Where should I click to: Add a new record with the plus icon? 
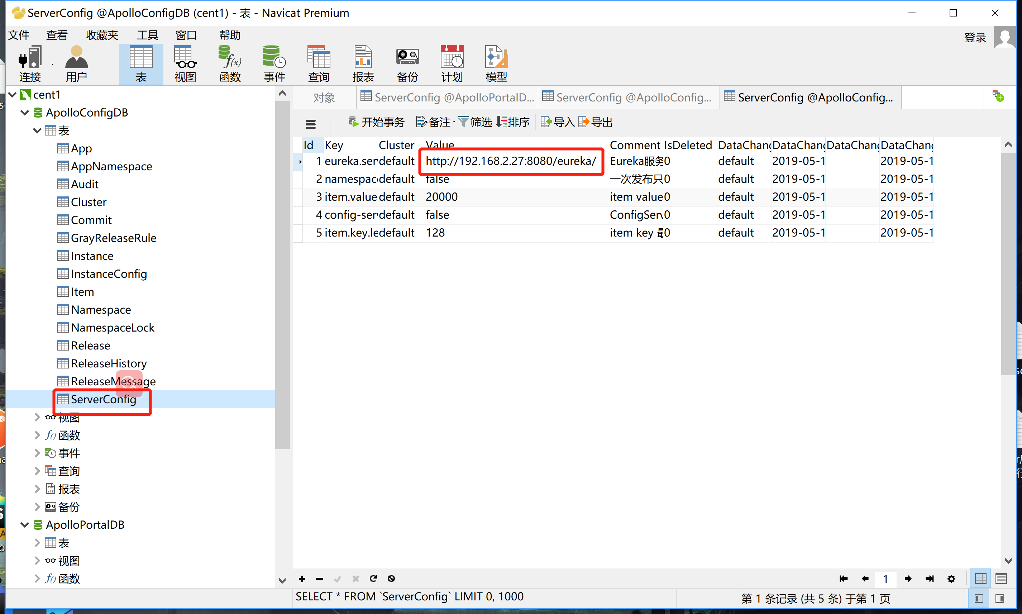tap(301, 579)
